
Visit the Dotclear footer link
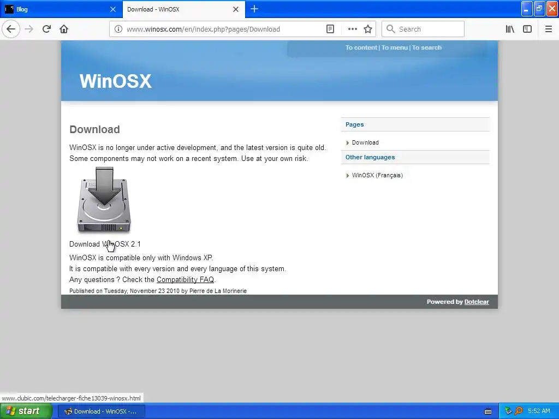click(x=476, y=302)
